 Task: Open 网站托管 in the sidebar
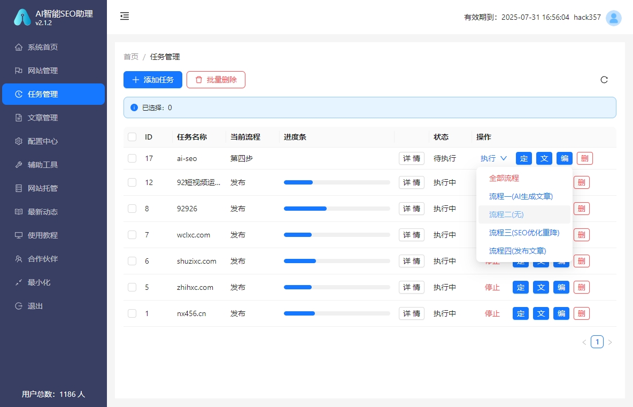(x=53, y=188)
